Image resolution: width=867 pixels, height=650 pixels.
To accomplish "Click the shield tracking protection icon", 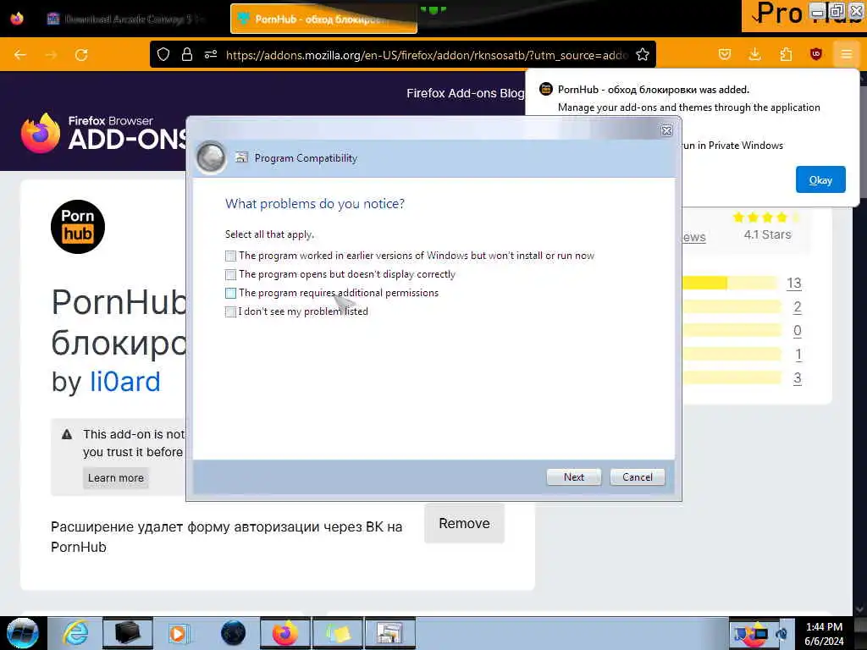I will point(163,54).
